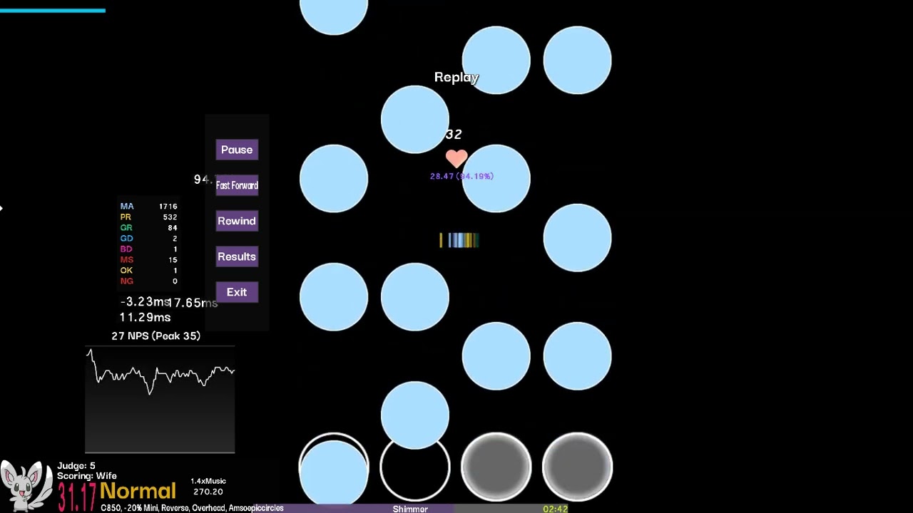
Task: Click the 17.65ms value
Action: point(193,303)
